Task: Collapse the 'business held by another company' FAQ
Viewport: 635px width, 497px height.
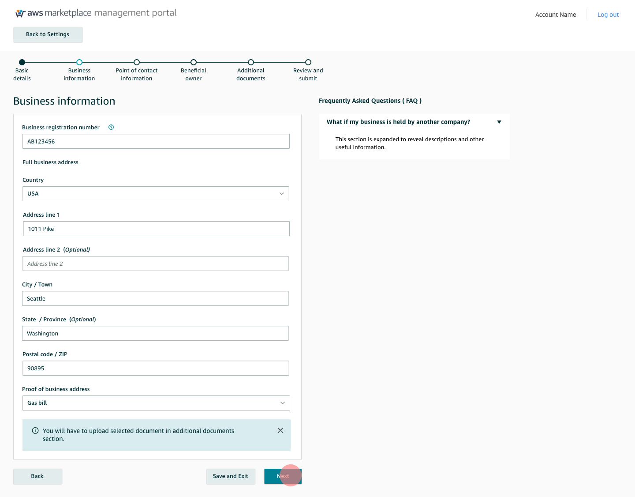Action: [x=499, y=122]
